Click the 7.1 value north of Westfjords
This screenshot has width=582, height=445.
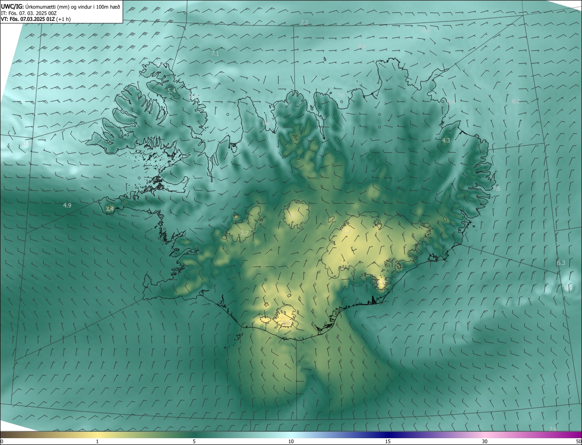pos(215,53)
